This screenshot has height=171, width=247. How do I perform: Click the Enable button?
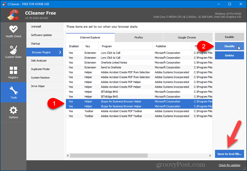(x=229, y=37)
